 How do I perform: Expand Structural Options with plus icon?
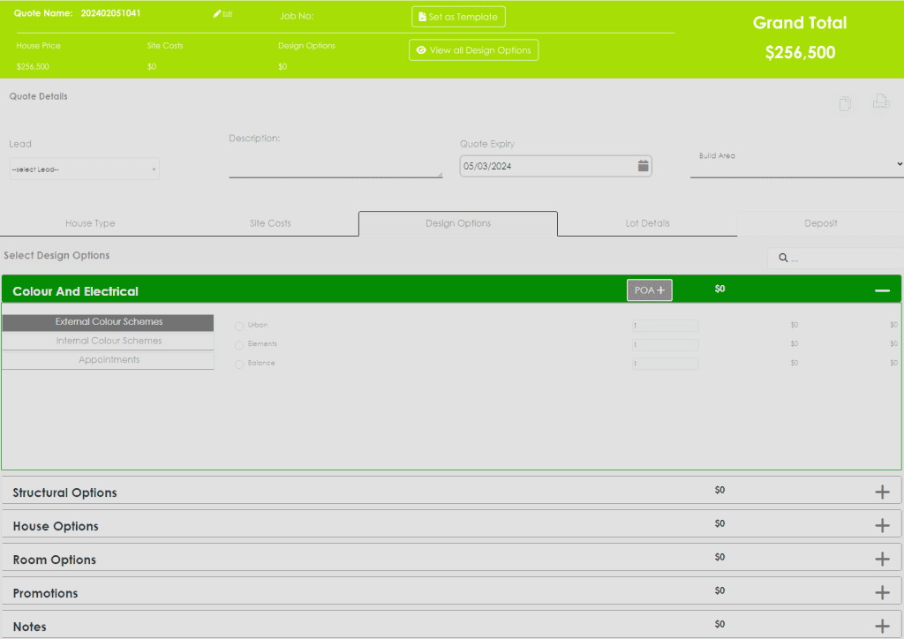881,492
